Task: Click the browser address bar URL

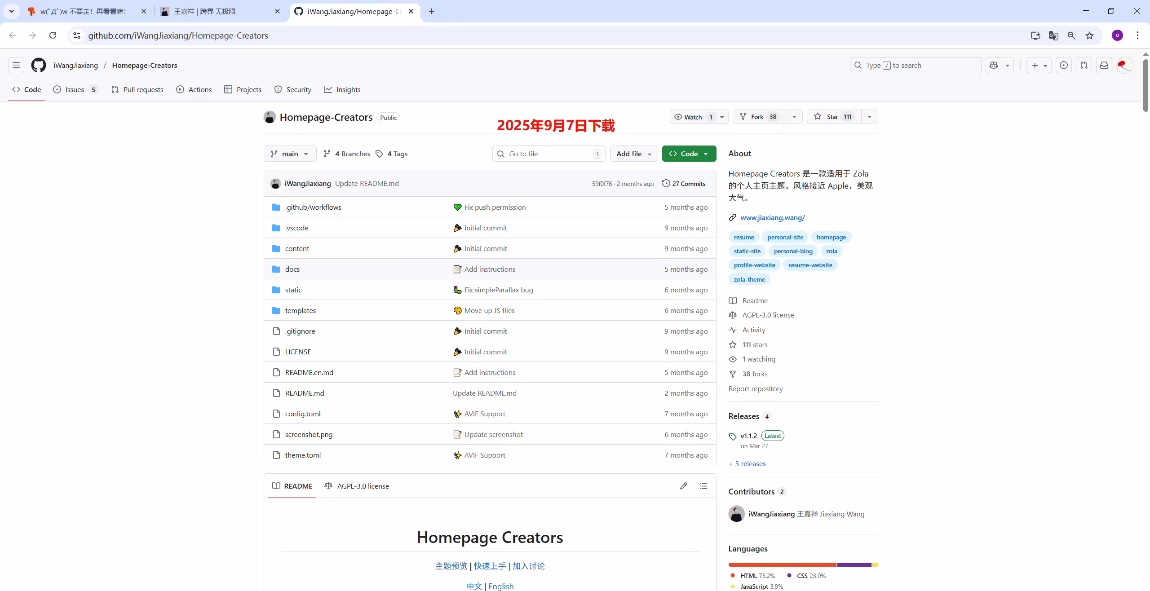Action: coord(178,35)
